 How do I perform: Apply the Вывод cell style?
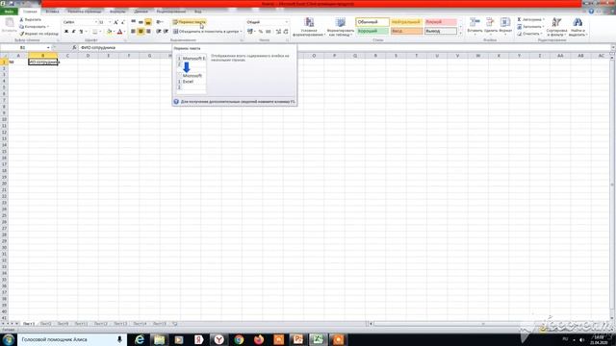(x=441, y=31)
